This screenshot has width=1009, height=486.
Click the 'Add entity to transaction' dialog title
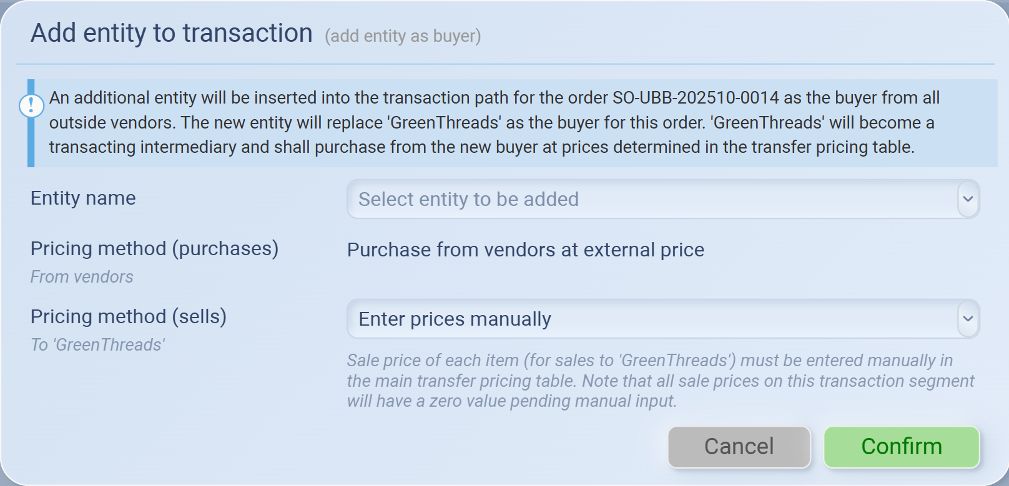[172, 33]
